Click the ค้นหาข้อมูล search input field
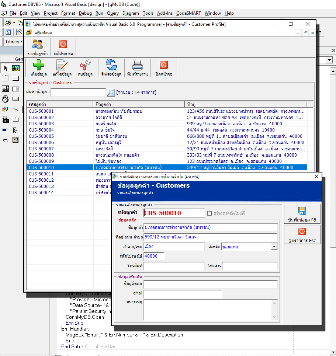Screen dimensions: 336x356 [79, 93]
